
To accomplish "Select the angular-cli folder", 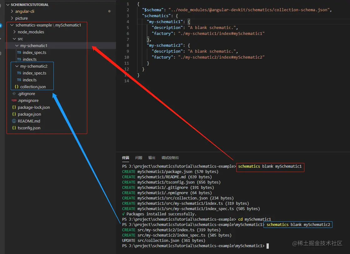I will 25,11.
